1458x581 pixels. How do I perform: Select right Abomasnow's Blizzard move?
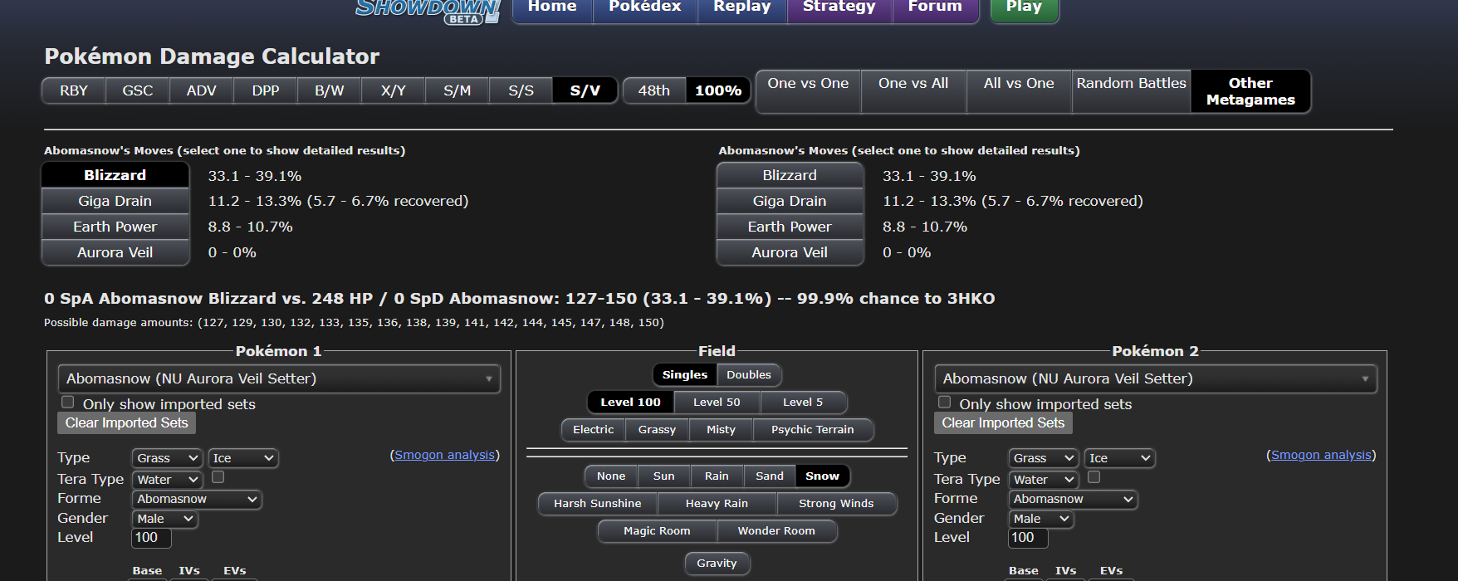(x=790, y=175)
